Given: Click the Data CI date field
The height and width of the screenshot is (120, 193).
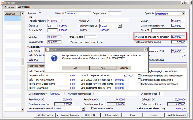Looking at the screenshot, I should (x=54, y=37).
